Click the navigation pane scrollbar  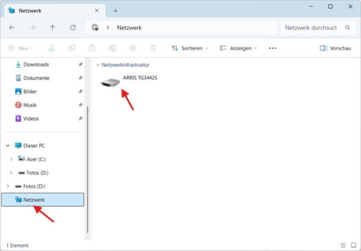tap(88, 169)
